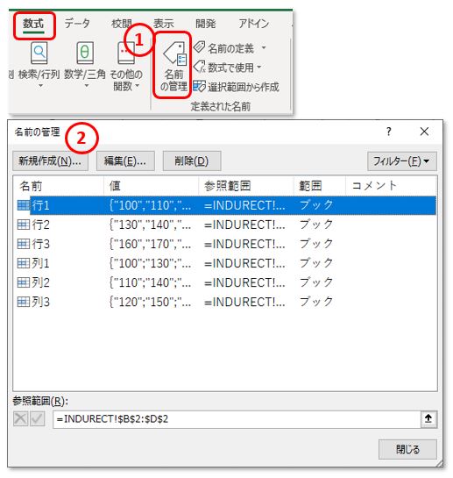Click the collapse dialog arrow in 参照範囲 field
This screenshot has width=453, height=478.
pos(428,419)
